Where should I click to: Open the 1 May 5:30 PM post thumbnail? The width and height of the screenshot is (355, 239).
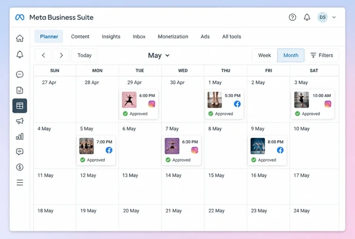215,99
